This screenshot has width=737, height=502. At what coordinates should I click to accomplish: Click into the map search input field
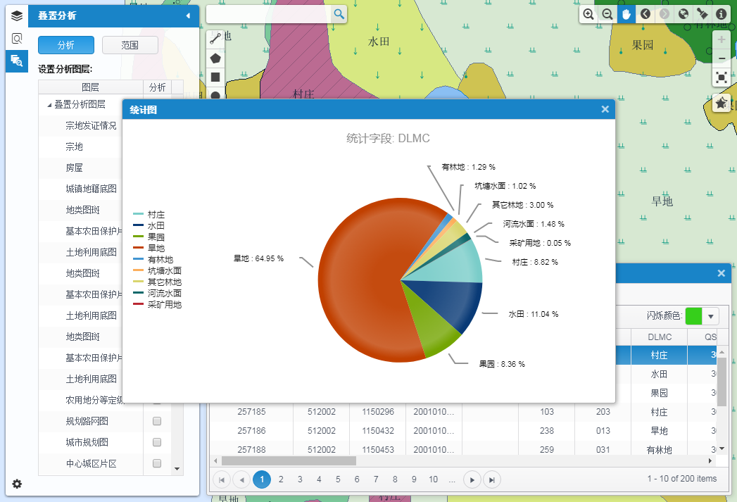[269, 14]
